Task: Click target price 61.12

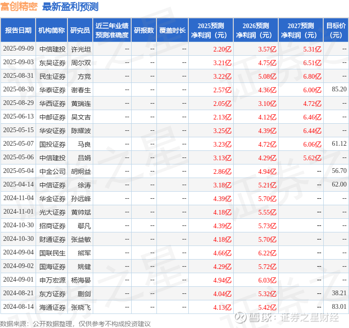Action: click(339, 144)
